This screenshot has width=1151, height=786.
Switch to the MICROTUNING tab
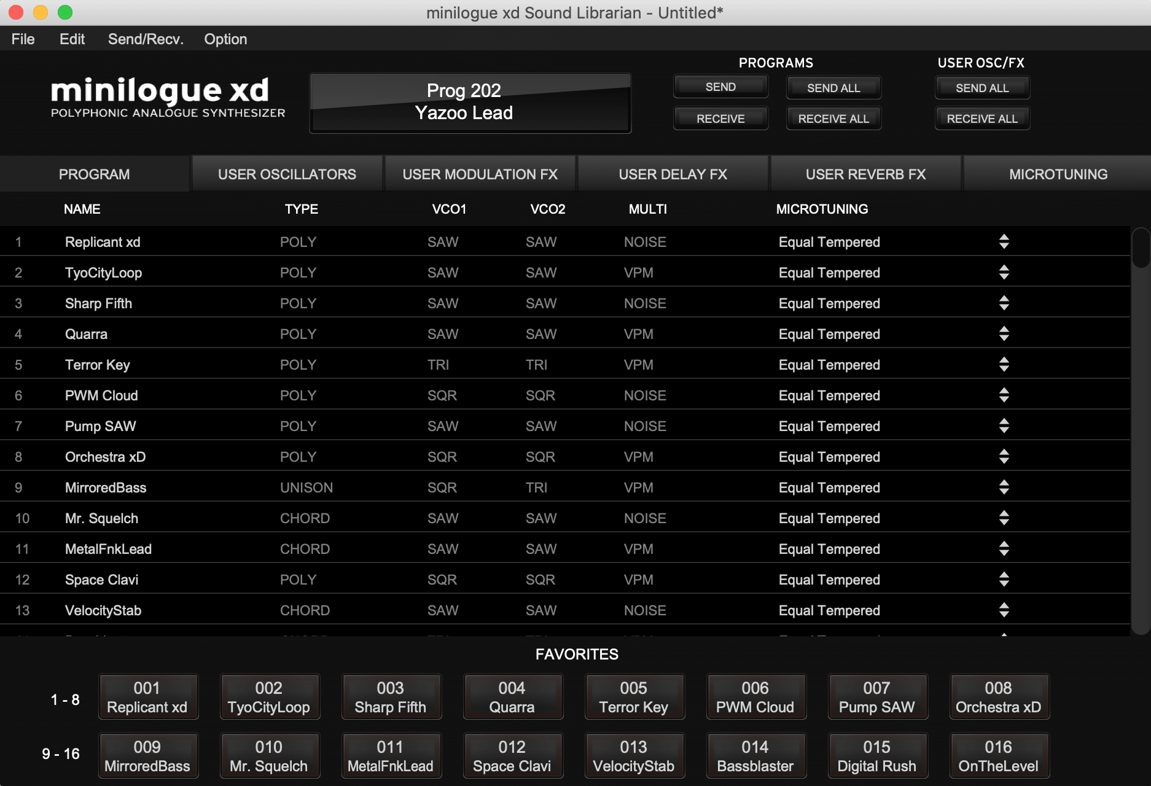pos(1058,174)
